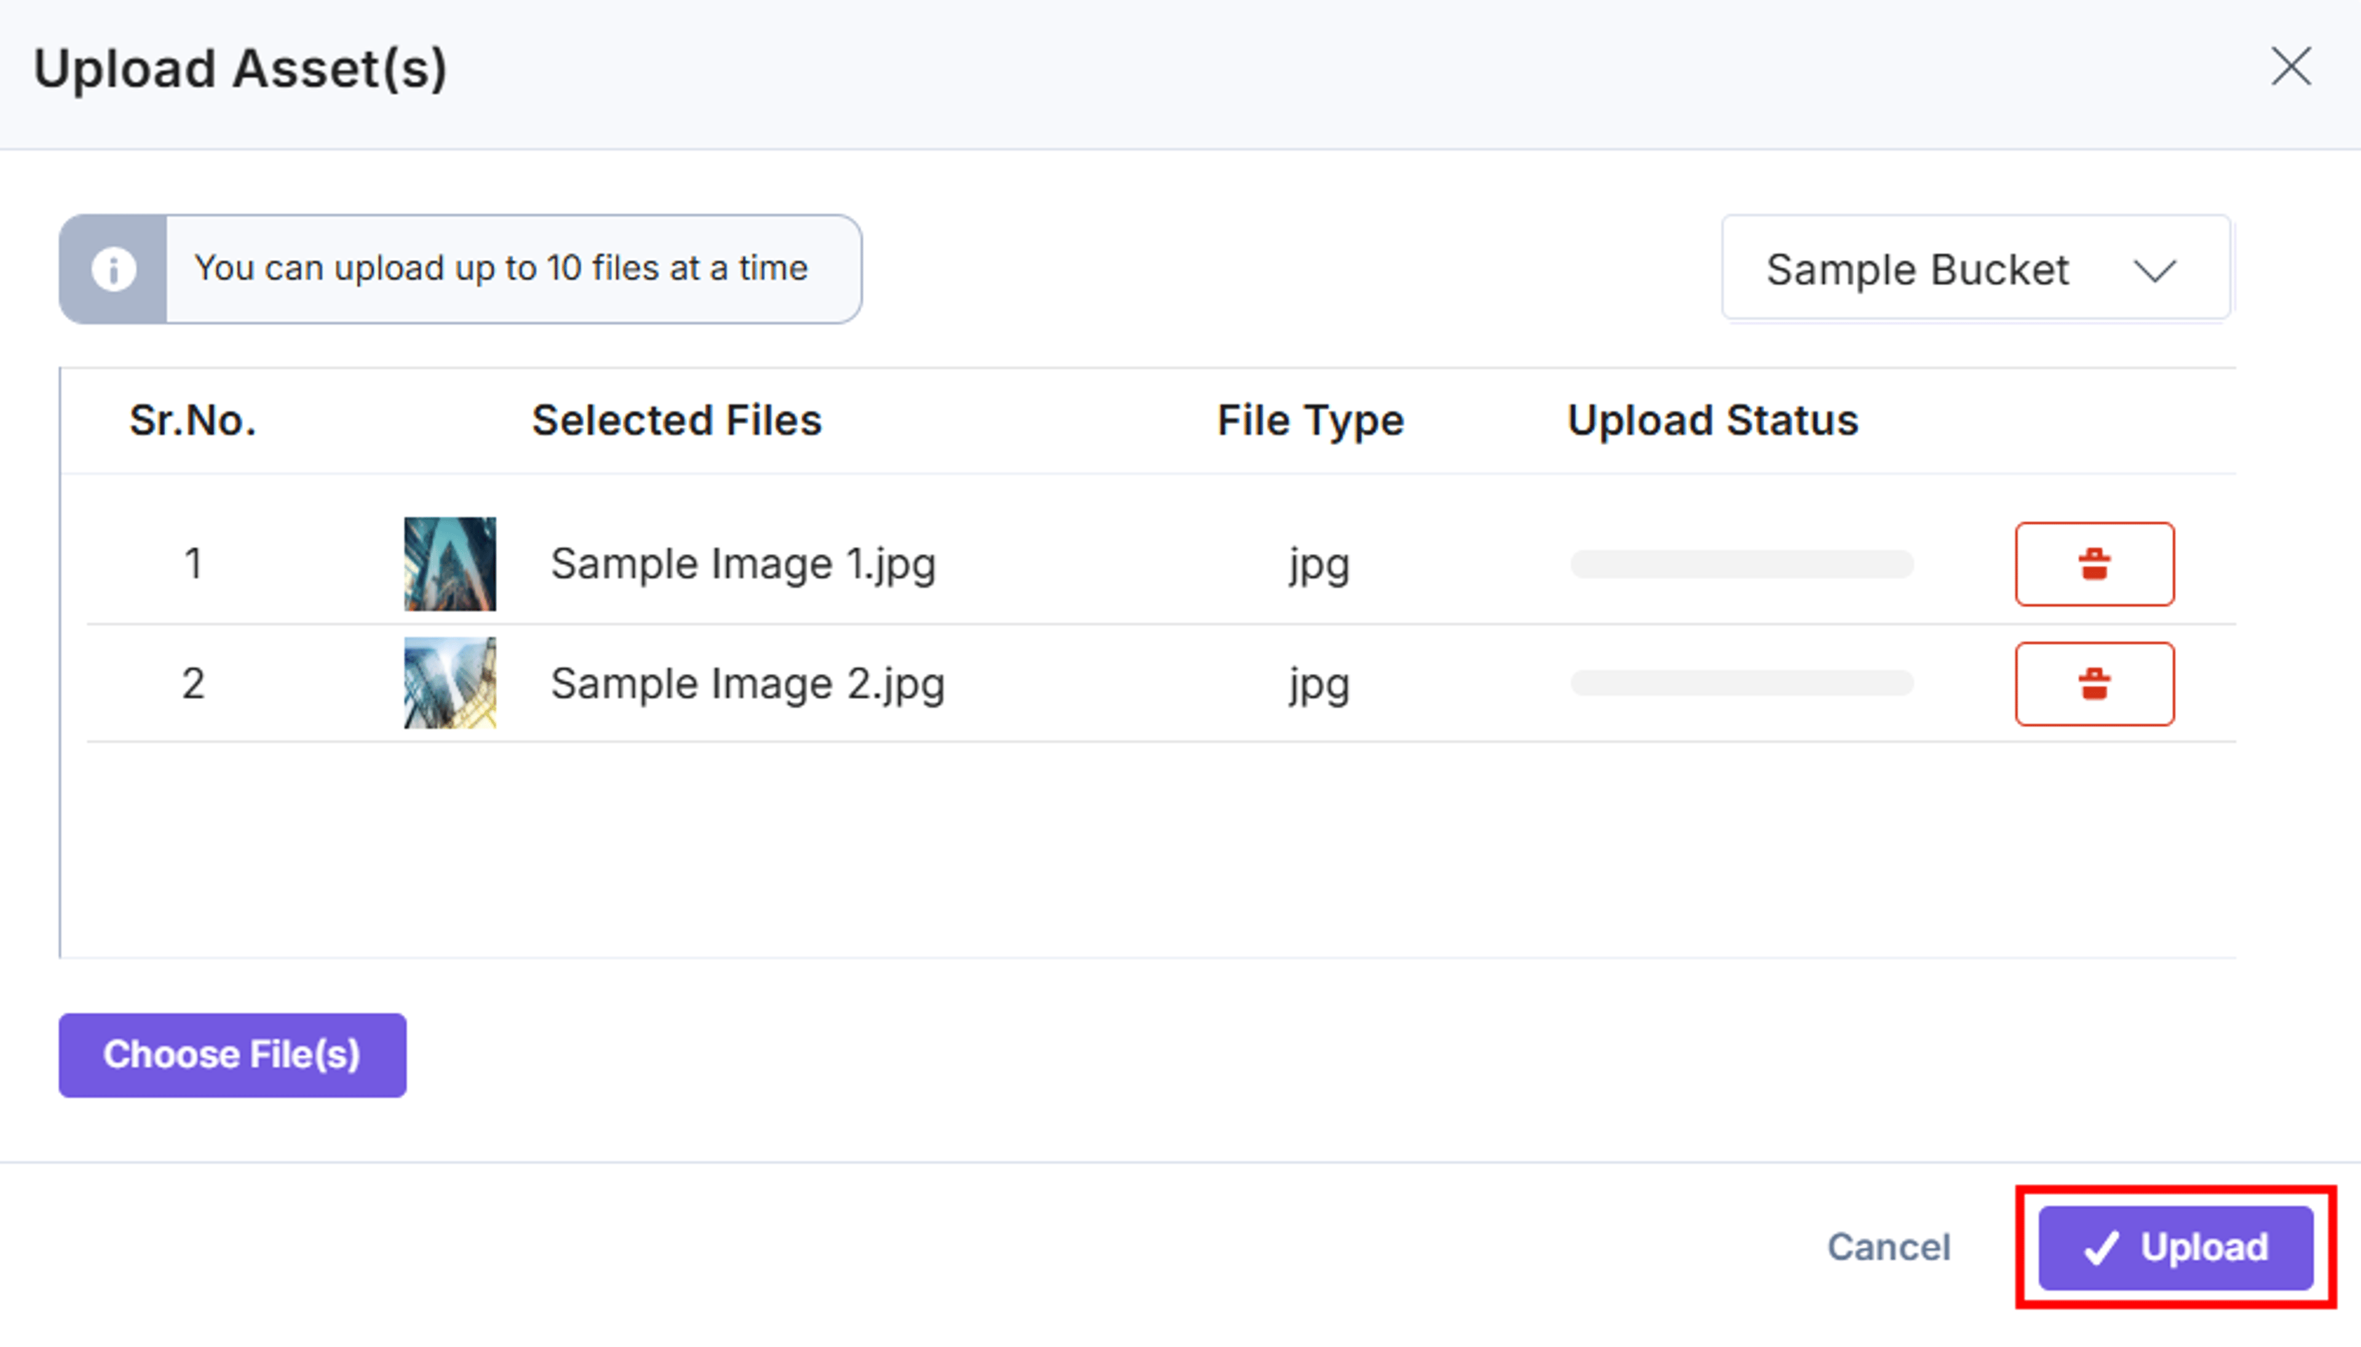The height and width of the screenshot is (1347, 2361).
Task: Click the Sr.No. column header
Action: tap(192, 421)
